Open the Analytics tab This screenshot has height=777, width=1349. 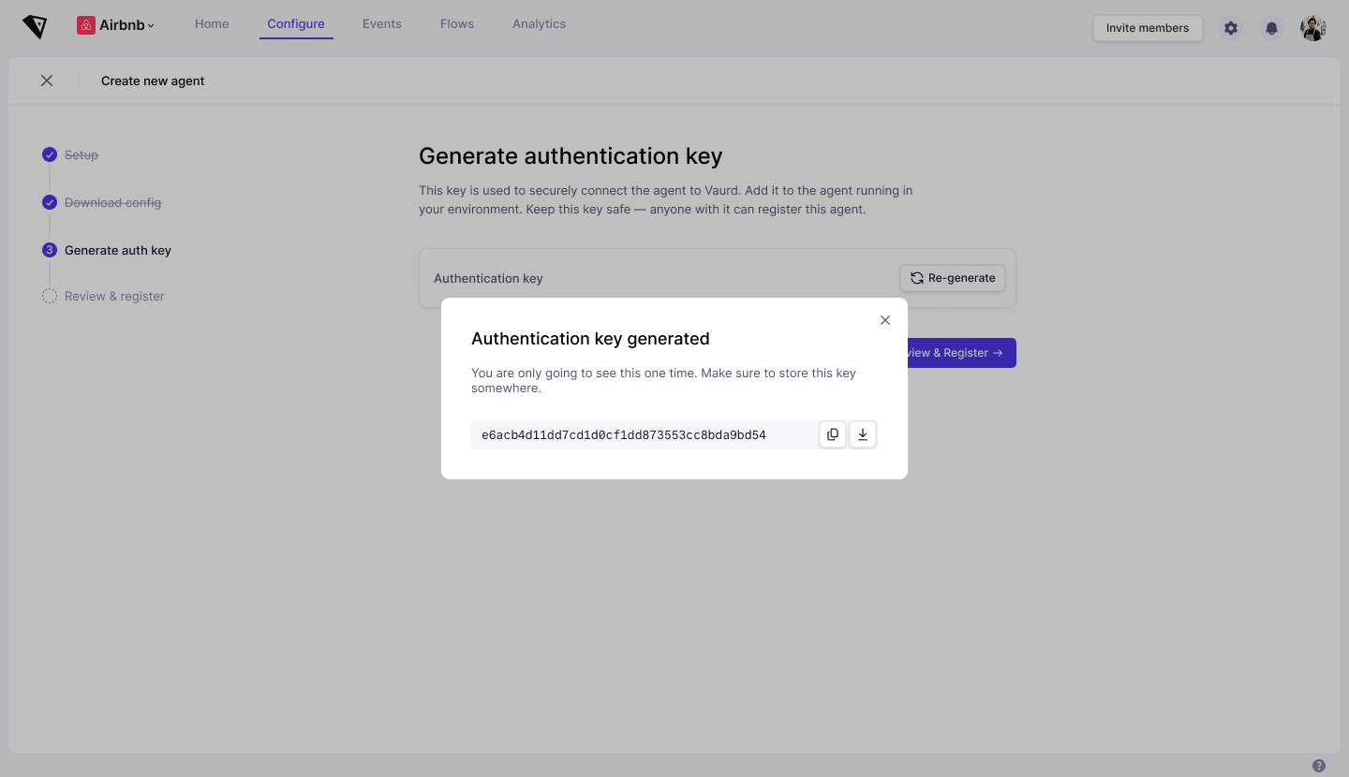[x=539, y=23]
